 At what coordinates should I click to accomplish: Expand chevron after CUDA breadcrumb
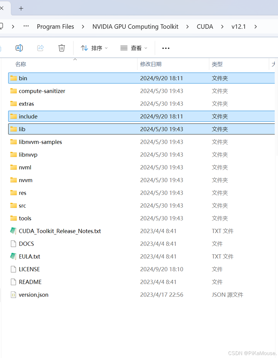pos(222,27)
